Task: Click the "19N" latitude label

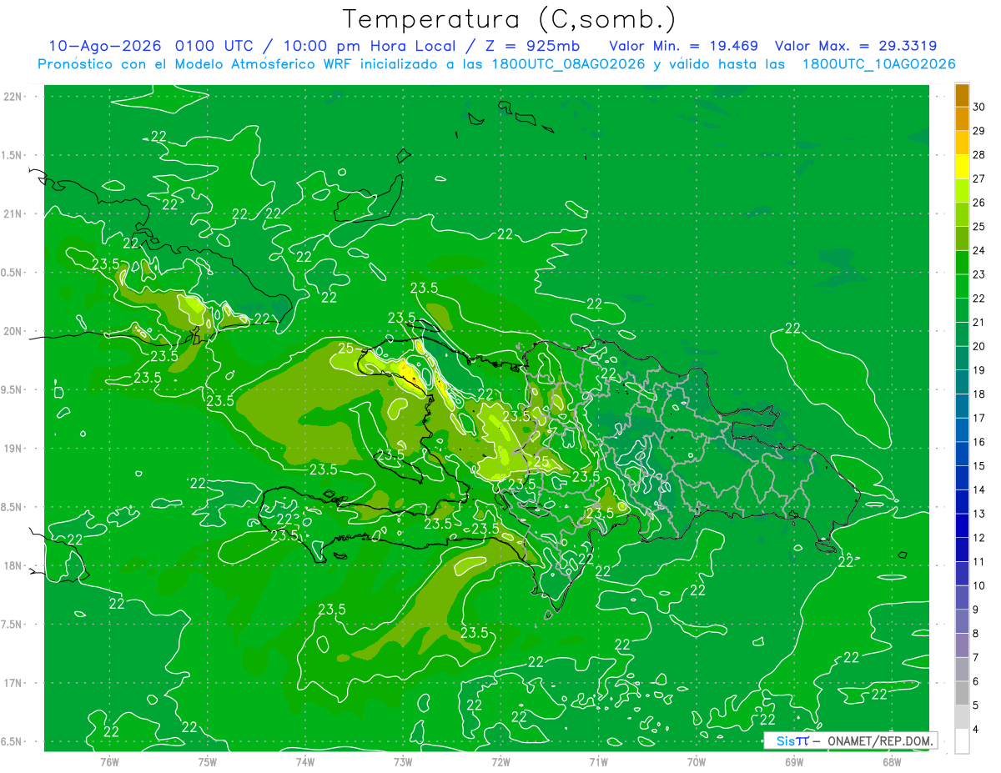Action: pos(14,449)
